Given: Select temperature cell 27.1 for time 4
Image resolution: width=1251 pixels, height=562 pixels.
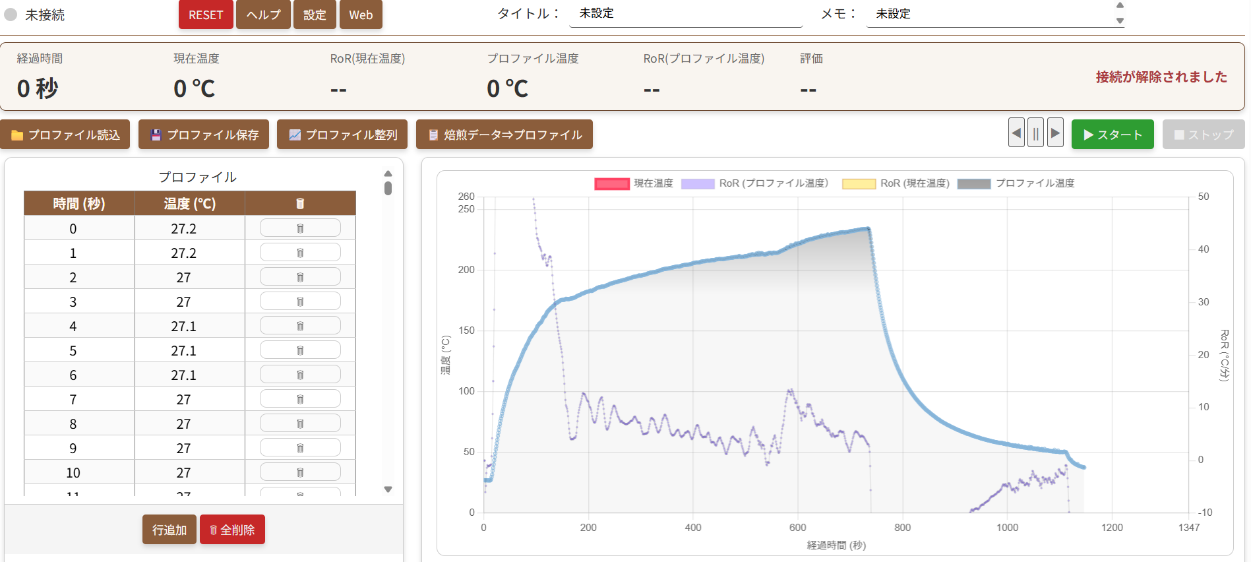Looking at the screenshot, I should click(x=190, y=326).
